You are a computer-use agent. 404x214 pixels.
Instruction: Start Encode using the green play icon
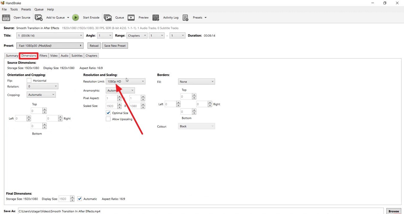click(76, 17)
